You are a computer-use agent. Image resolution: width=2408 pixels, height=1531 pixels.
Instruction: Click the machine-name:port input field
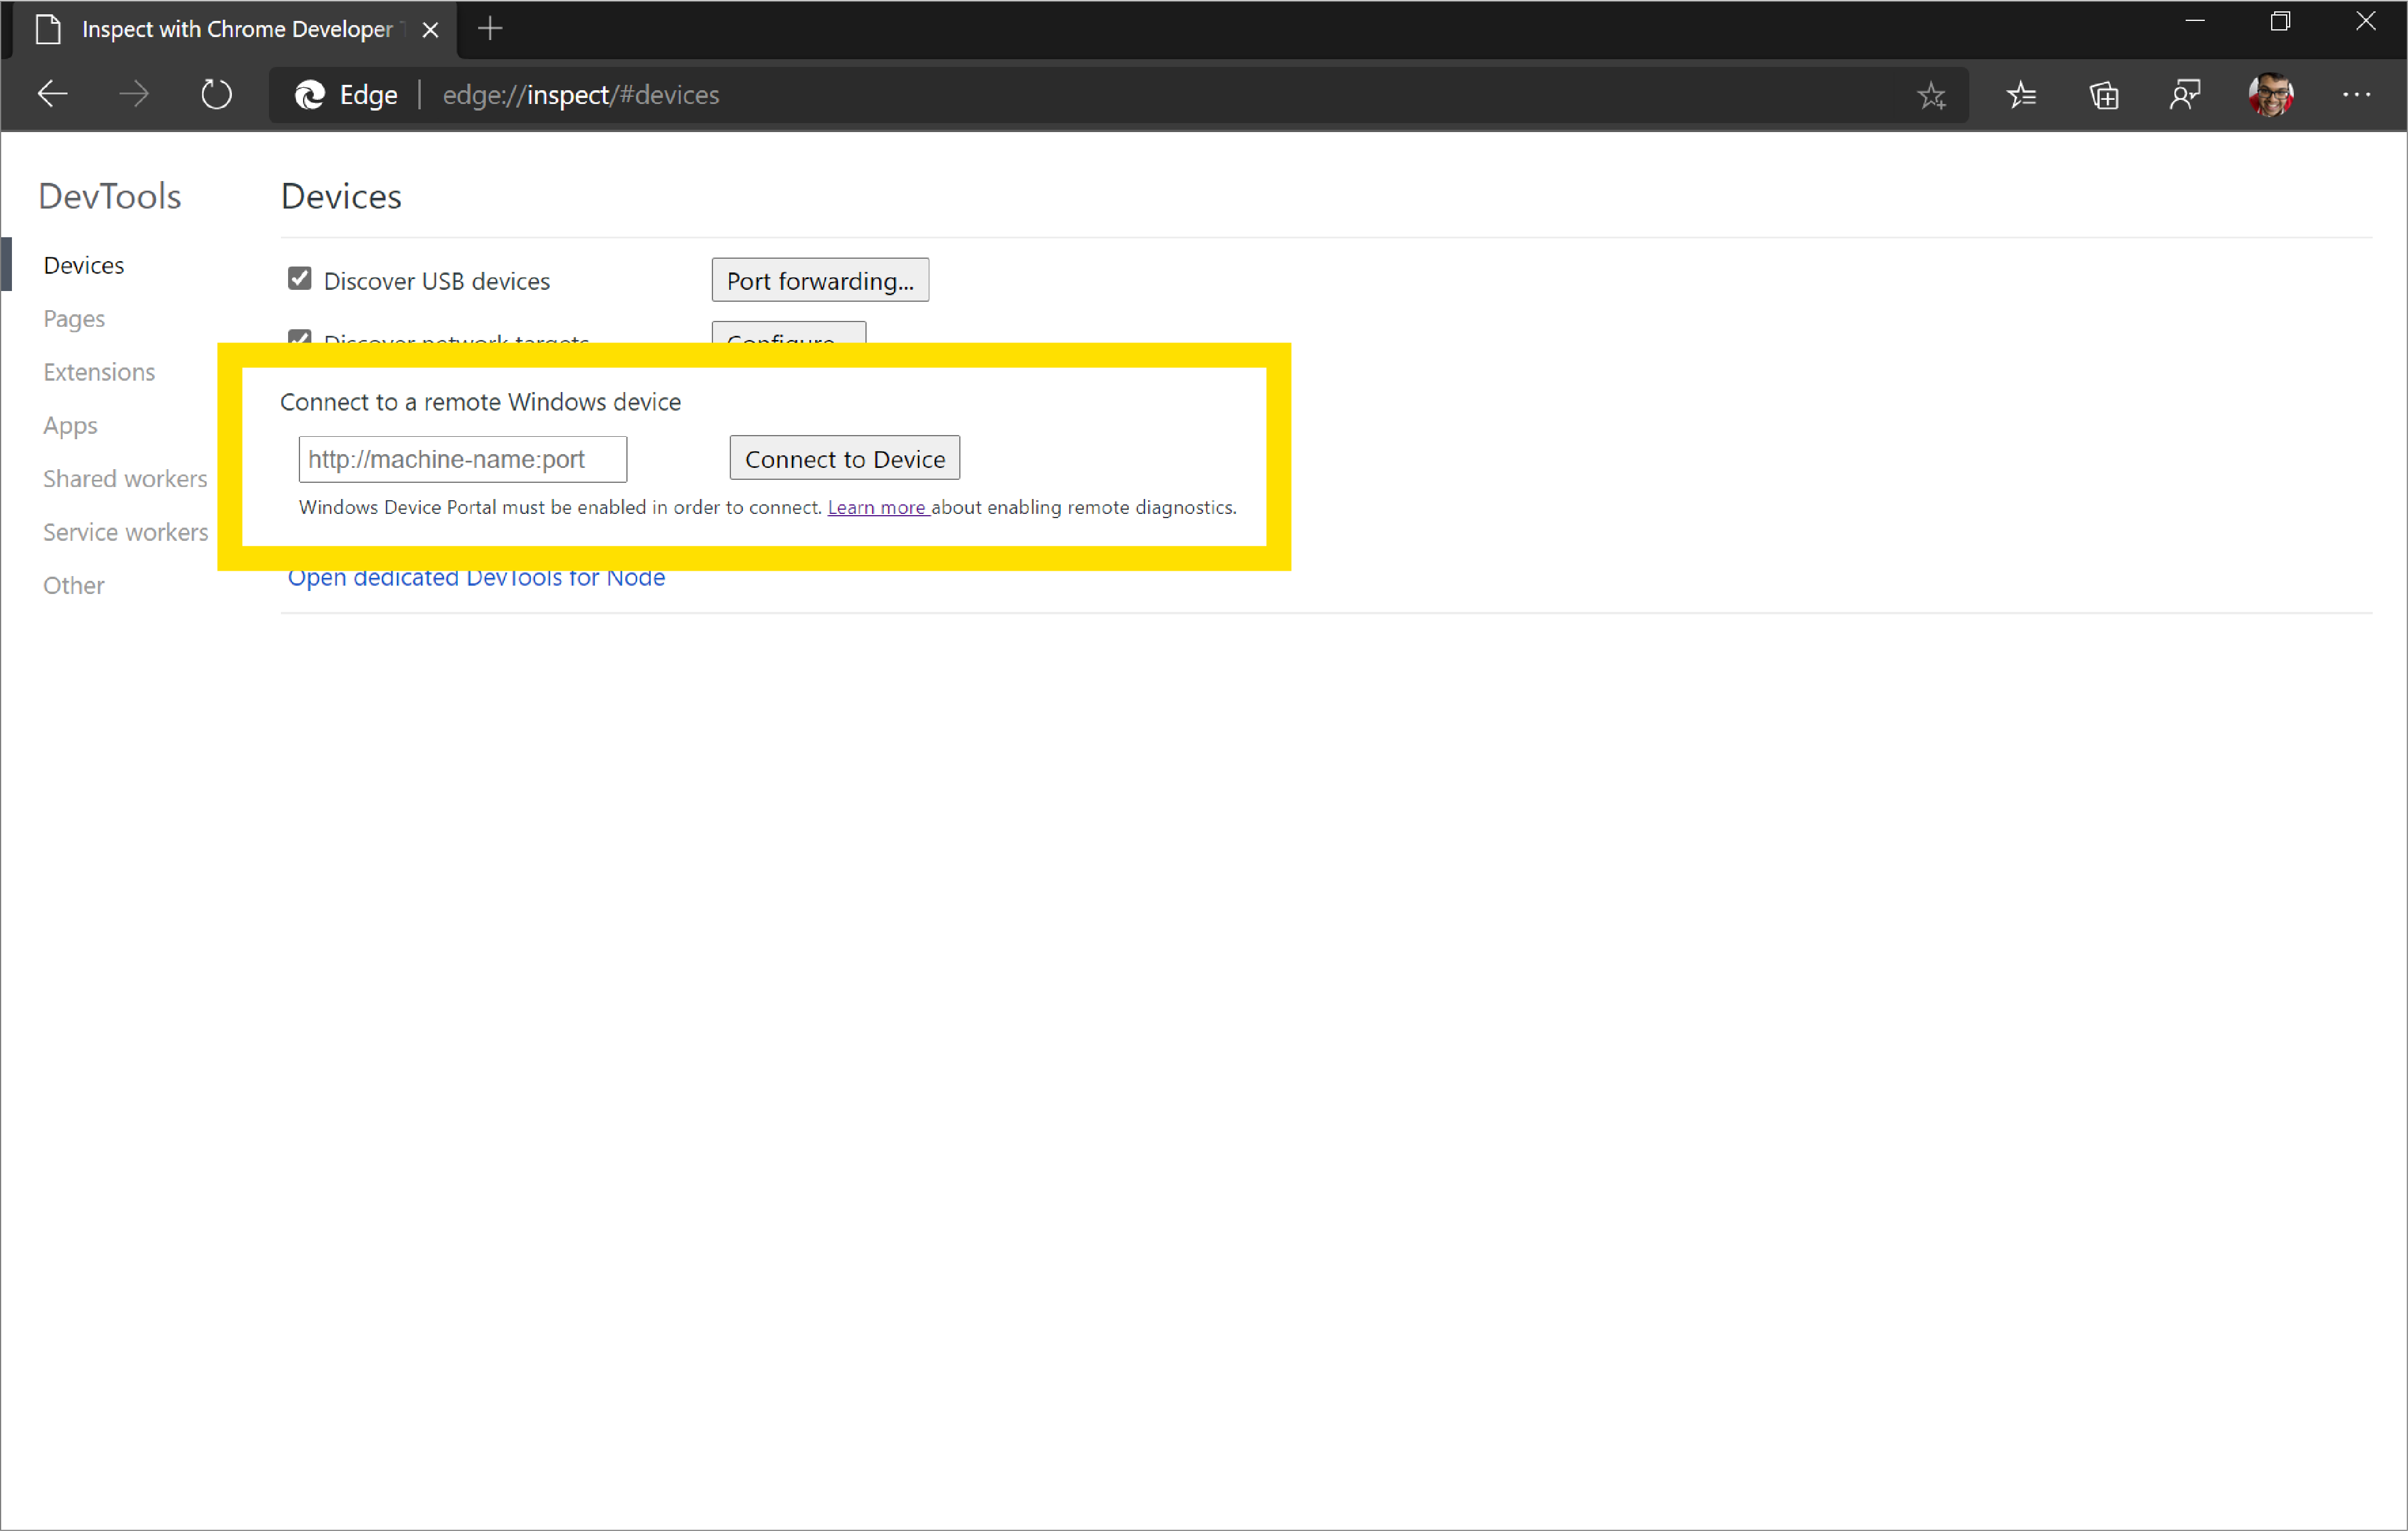(461, 458)
